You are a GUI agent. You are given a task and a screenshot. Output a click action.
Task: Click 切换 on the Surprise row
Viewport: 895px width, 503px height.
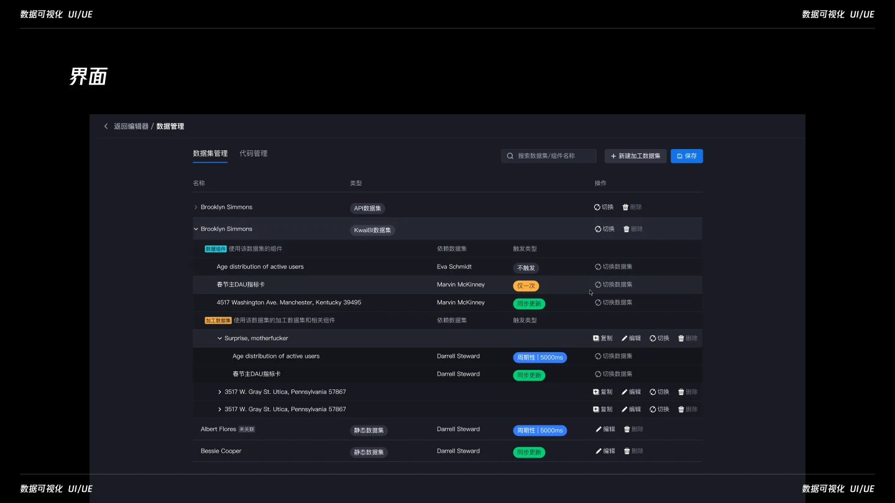point(659,338)
